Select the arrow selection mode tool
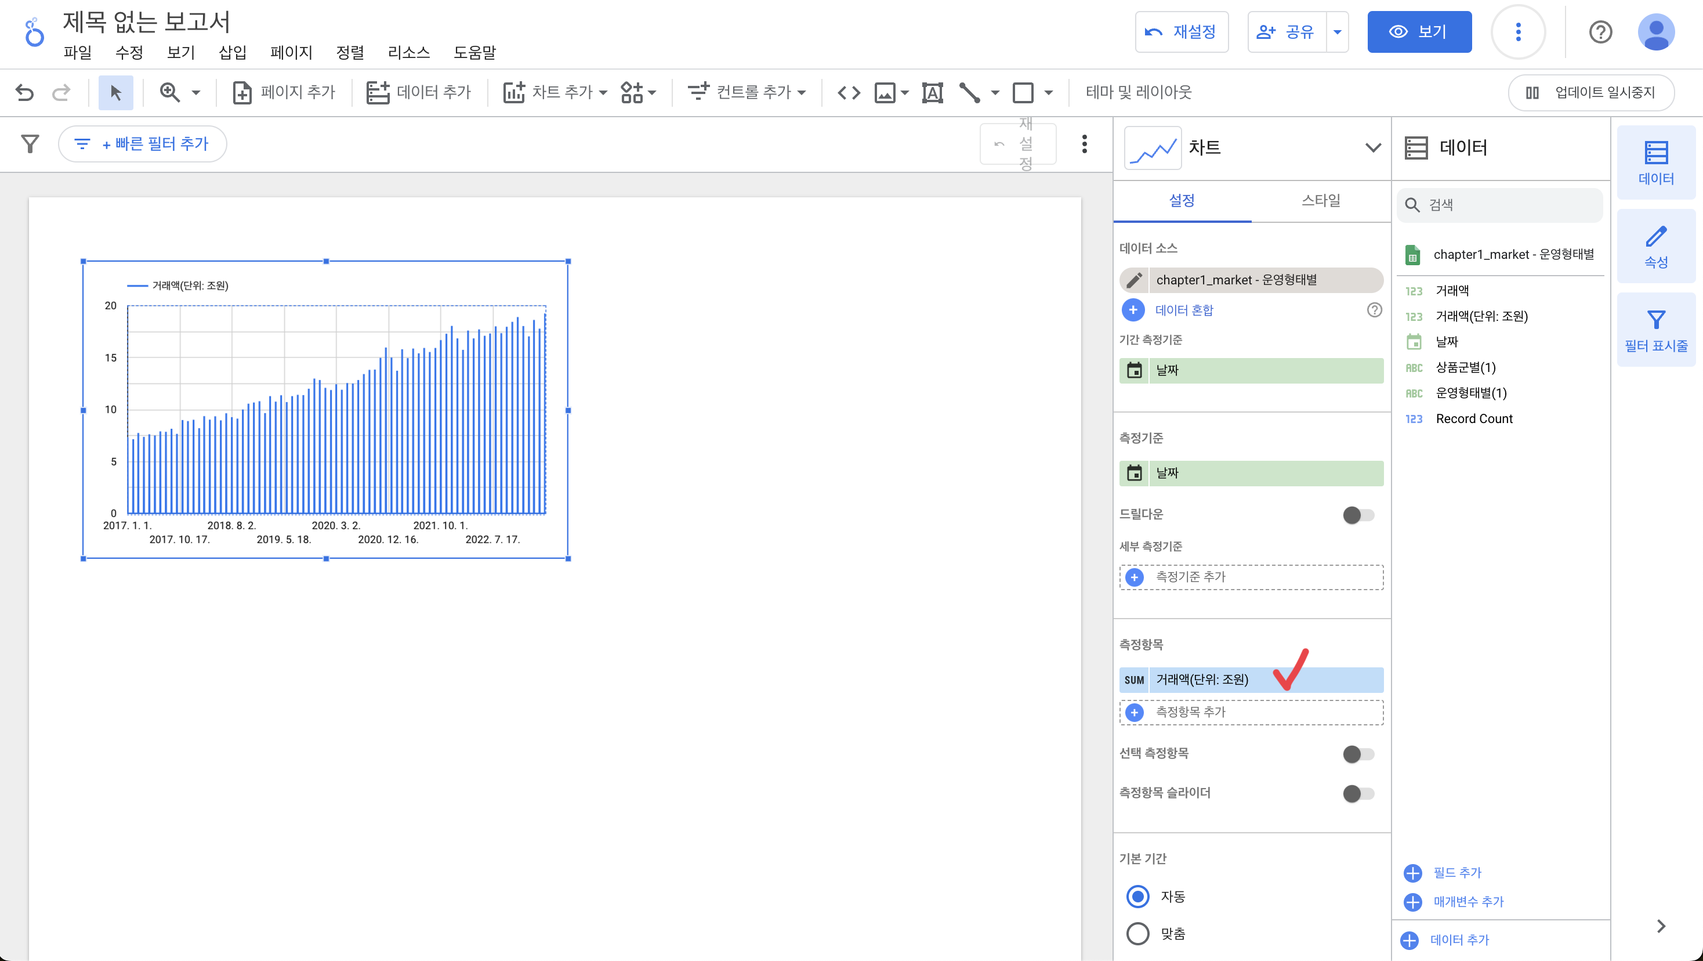Screen dimensions: 1703x961 [x=115, y=93]
